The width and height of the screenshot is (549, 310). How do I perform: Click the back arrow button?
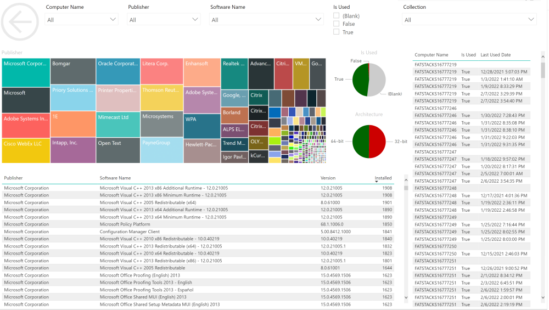click(x=20, y=22)
